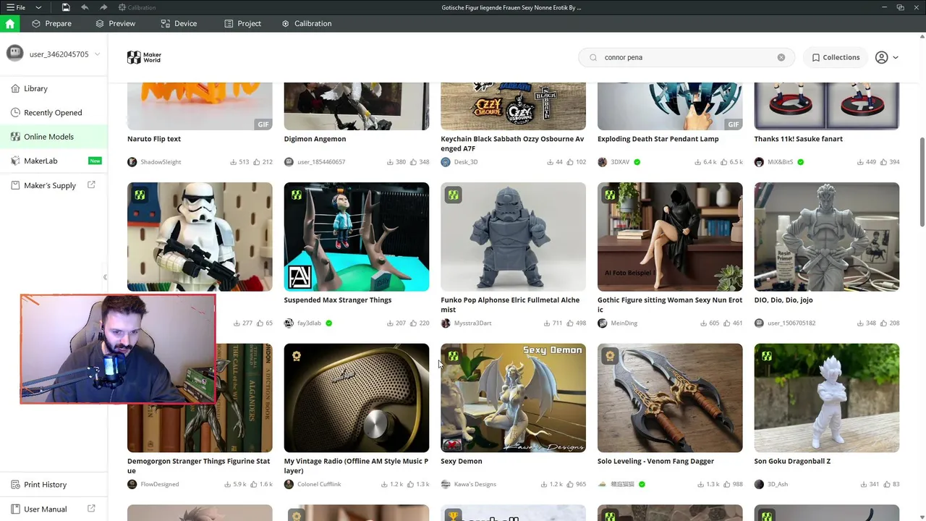
Task: Collapse the sidebar with the small arrow
Action: click(x=105, y=277)
